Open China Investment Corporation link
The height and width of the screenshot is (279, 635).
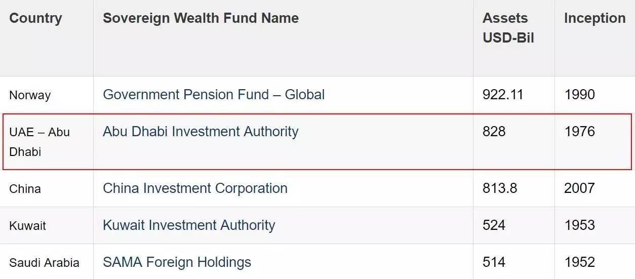click(x=195, y=188)
